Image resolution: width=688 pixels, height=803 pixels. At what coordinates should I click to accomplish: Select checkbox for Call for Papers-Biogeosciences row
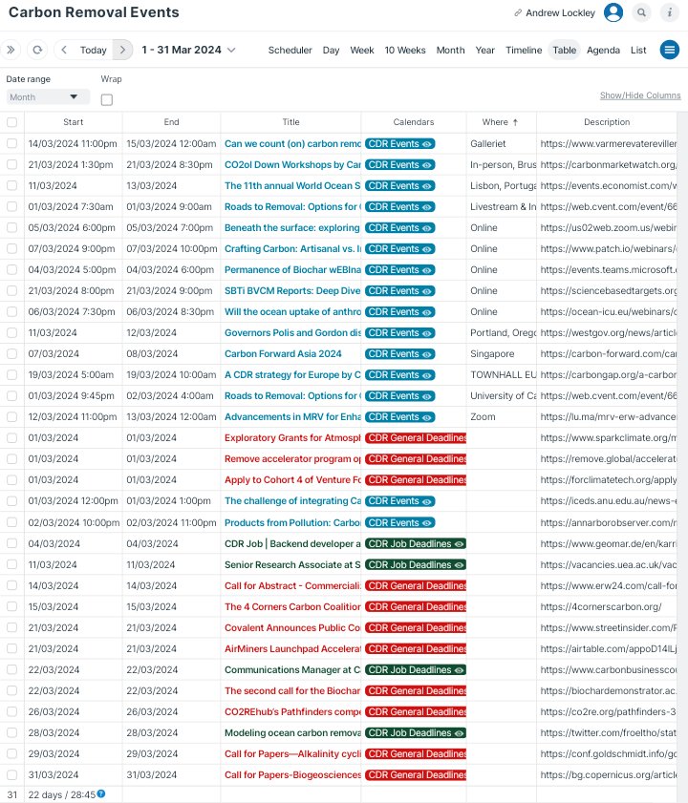coord(11,774)
